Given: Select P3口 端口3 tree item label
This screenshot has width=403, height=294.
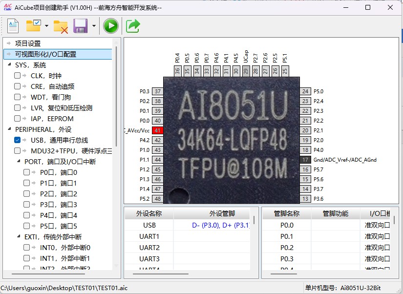Looking at the screenshot, I should coord(59,205).
